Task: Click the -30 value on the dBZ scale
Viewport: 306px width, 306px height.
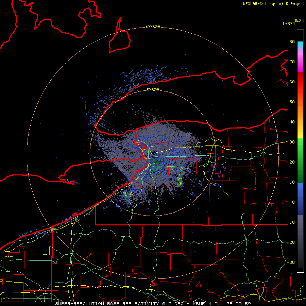Action: [x=291, y=262]
